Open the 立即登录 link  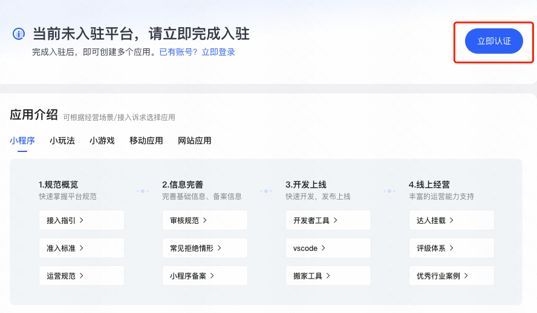(x=218, y=52)
